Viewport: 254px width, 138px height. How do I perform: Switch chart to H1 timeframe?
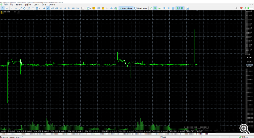point(61,8)
